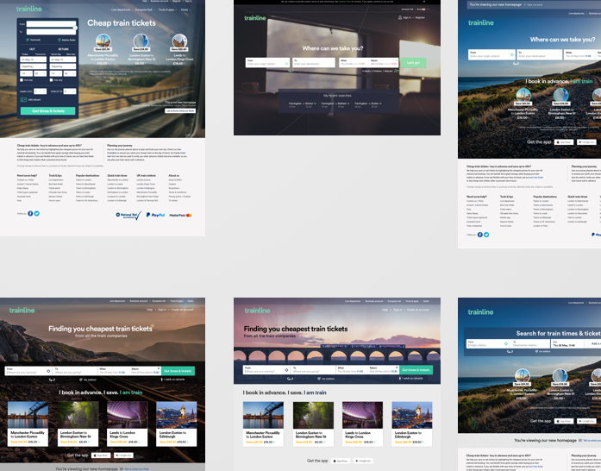
Task: Click swap arrows under From field, Let's go mockup
Action: [291, 71]
